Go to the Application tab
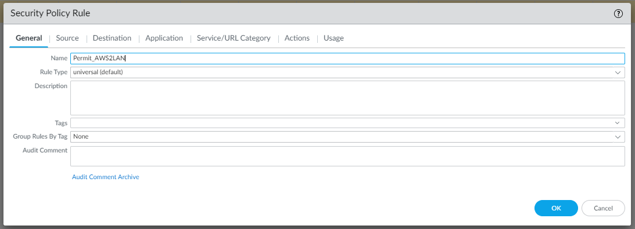The image size is (635, 229). [x=164, y=38]
